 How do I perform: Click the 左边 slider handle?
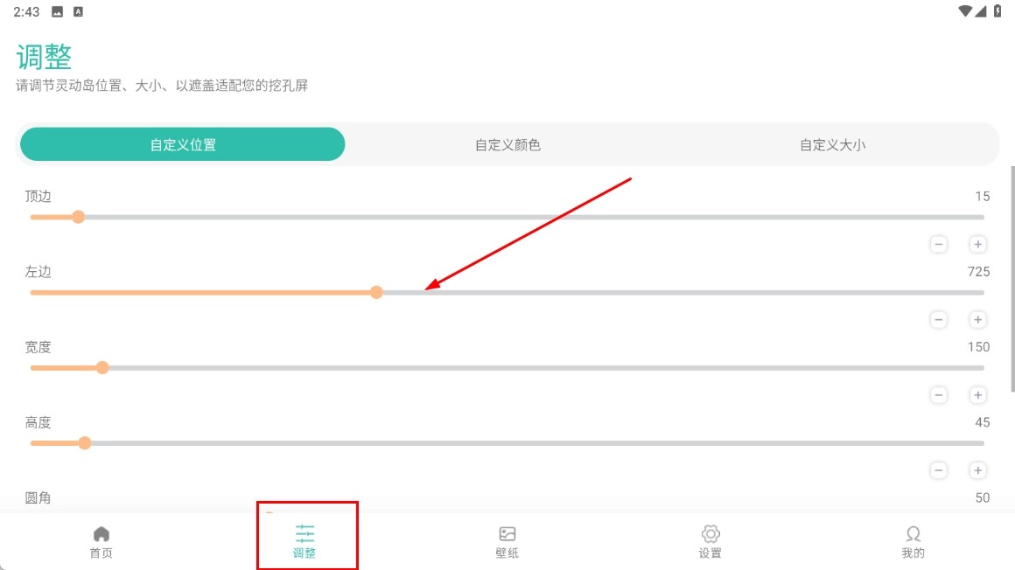coord(376,292)
